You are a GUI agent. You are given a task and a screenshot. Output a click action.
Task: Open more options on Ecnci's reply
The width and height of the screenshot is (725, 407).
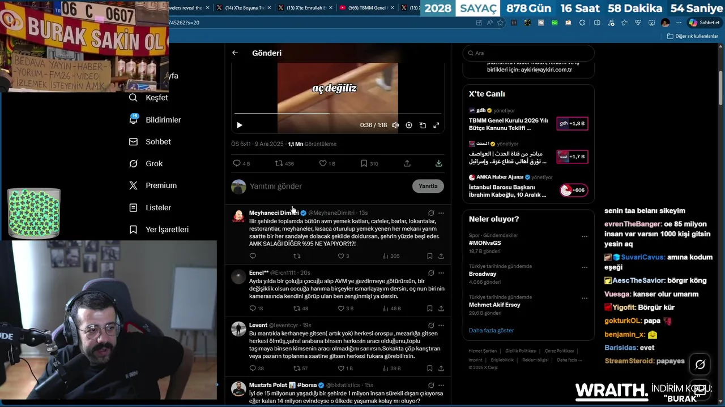(441, 273)
